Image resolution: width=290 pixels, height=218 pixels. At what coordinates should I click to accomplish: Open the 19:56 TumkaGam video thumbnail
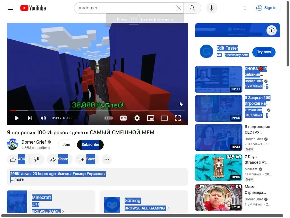(219, 108)
